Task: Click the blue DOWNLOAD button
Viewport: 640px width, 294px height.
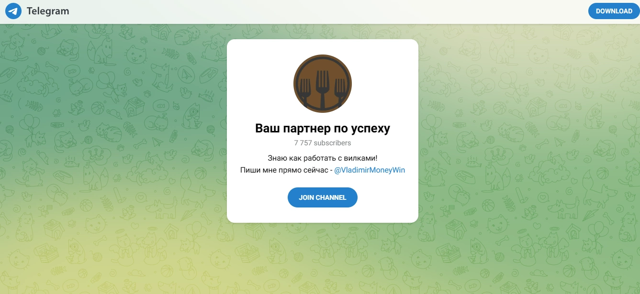Action: [614, 11]
